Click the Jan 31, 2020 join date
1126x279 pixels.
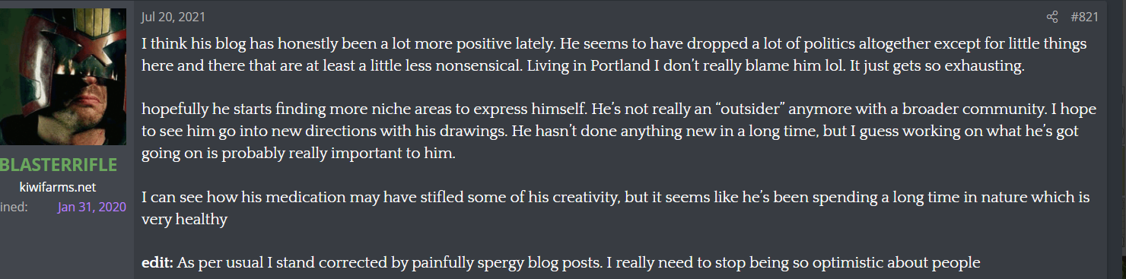pyautogui.click(x=91, y=206)
